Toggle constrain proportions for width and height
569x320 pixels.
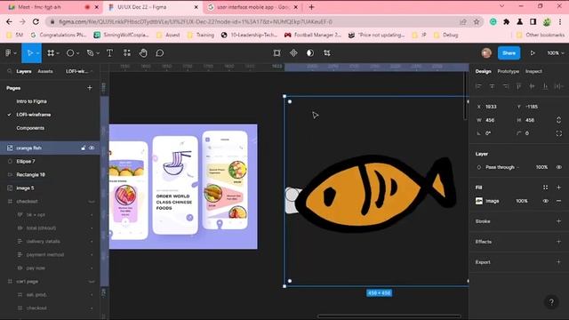point(559,120)
